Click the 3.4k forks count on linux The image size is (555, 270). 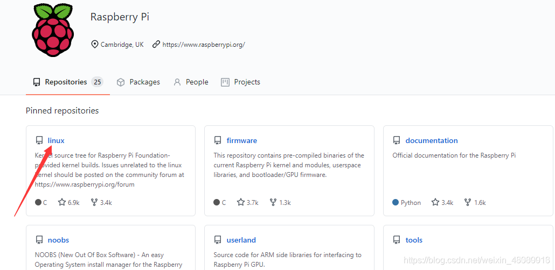(x=106, y=203)
